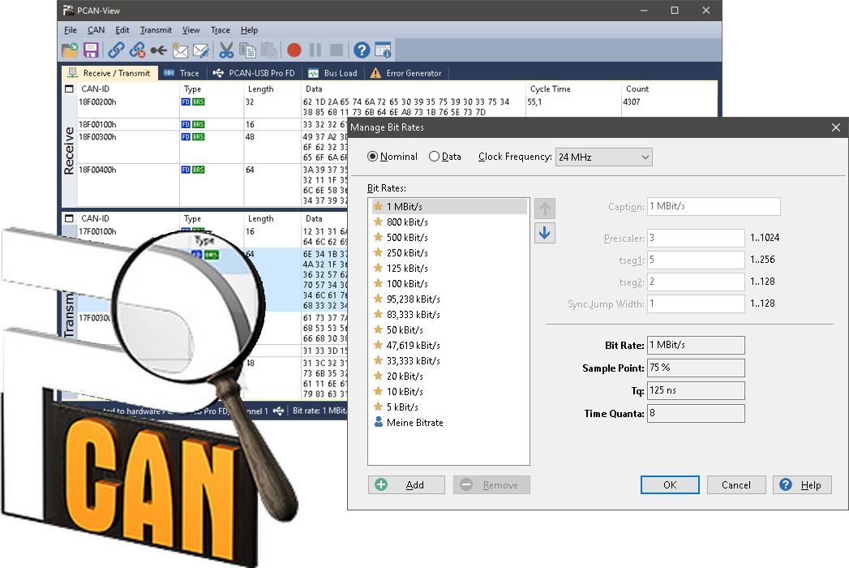Select 250 kBit/s in the bit rates list
Image resolution: width=849 pixels, height=568 pixels.
click(x=449, y=252)
